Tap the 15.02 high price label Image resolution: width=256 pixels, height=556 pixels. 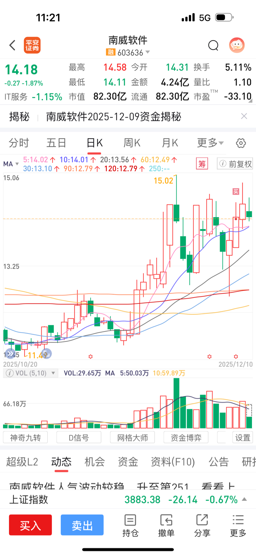coord(163,181)
